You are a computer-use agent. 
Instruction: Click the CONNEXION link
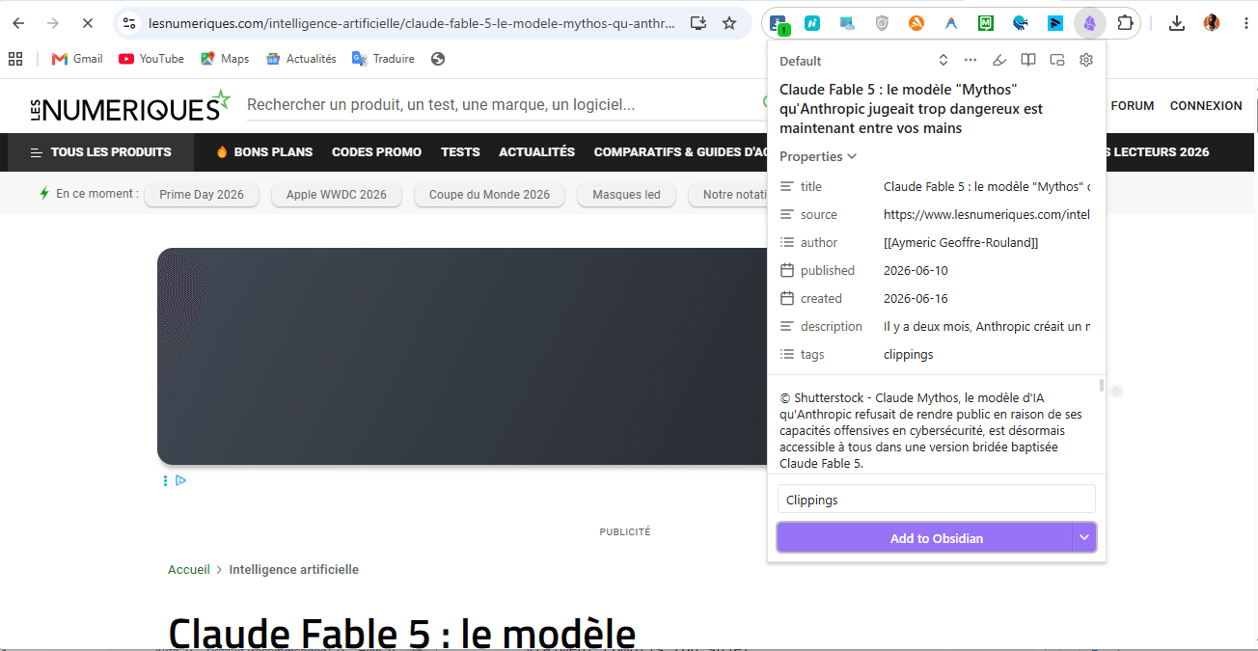click(1206, 106)
